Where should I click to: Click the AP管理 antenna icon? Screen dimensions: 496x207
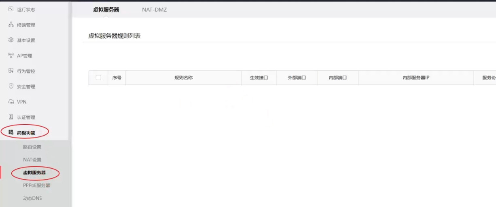point(11,56)
